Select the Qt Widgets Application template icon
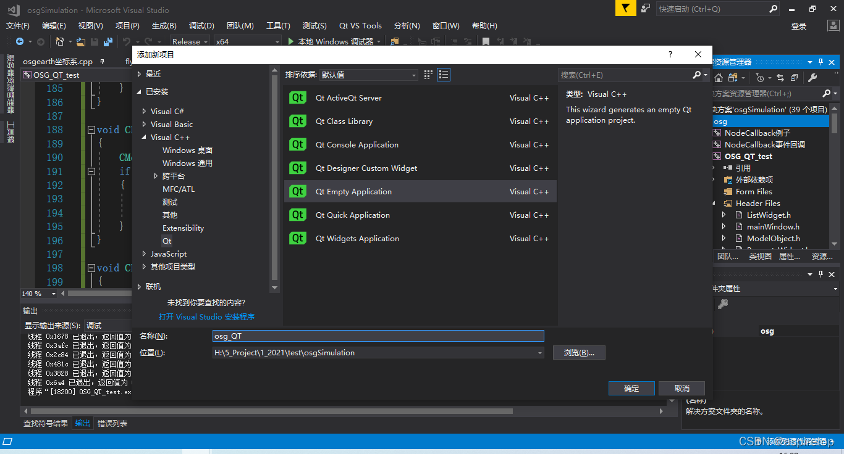 pyautogui.click(x=298, y=239)
